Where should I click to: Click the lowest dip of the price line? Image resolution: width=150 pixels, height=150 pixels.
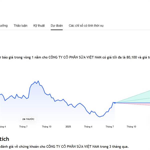(x=100, y=117)
